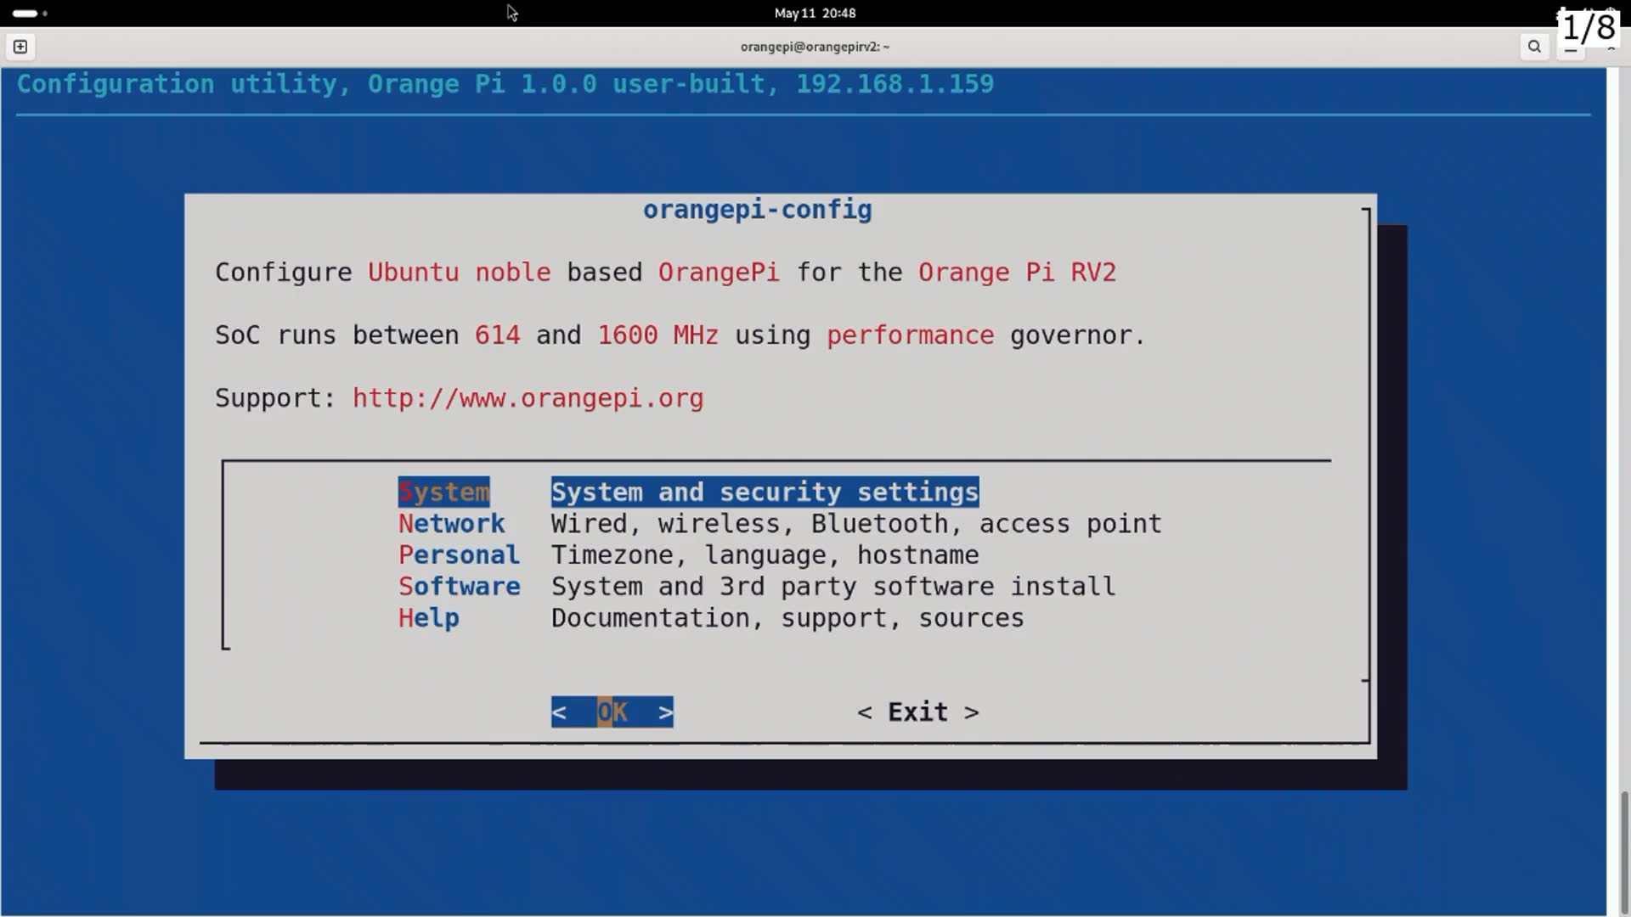Click the 'performance' governor text

click(910, 335)
